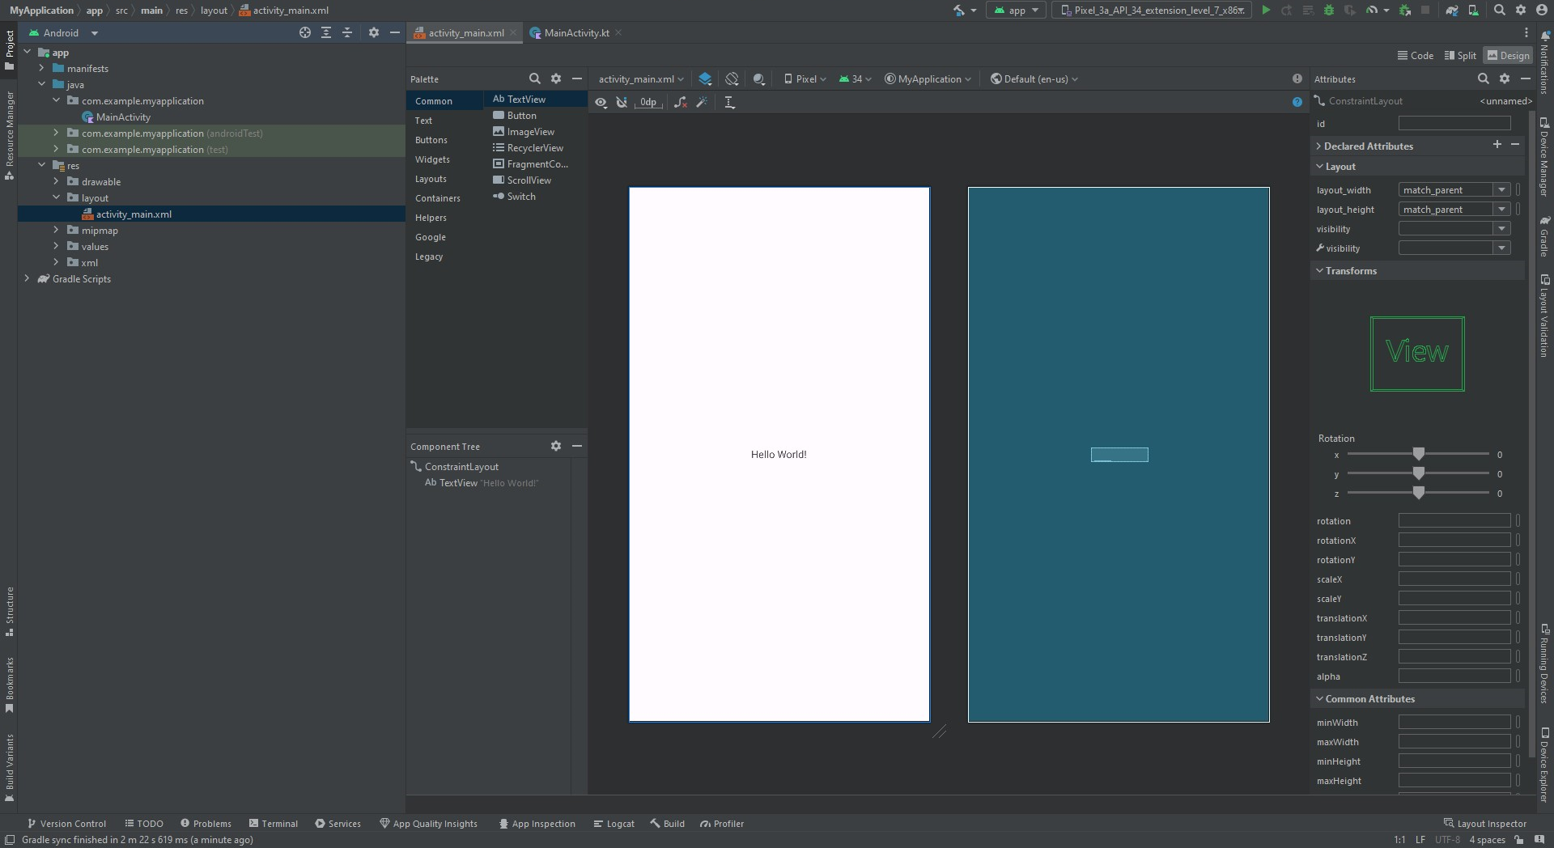Image resolution: width=1554 pixels, height=848 pixels.
Task: Open the layout_width dropdown
Action: (x=1501, y=189)
